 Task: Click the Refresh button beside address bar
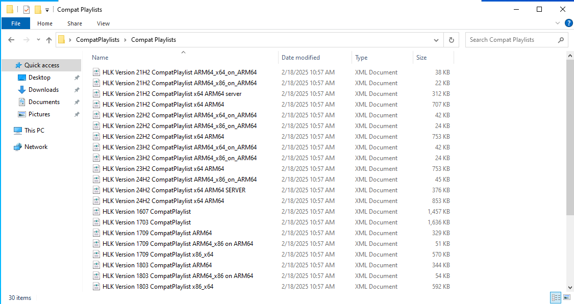pyautogui.click(x=451, y=40)
